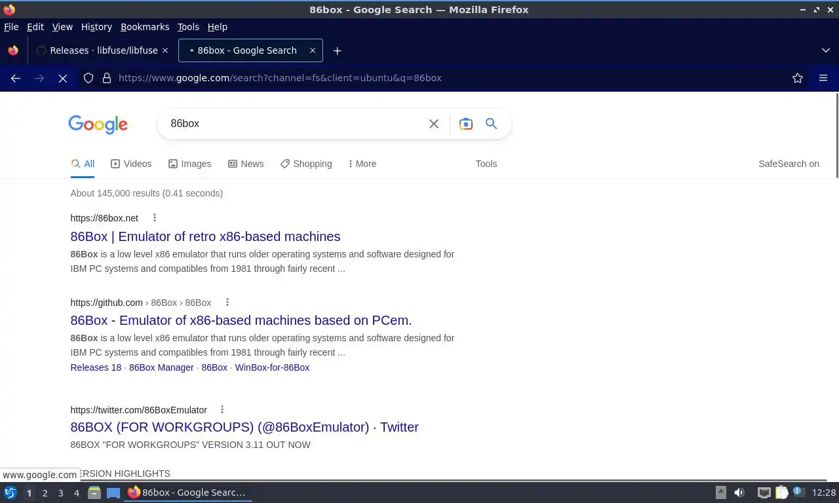Open the clipboard tray icon
839x503 pixels.
[782, 493]
